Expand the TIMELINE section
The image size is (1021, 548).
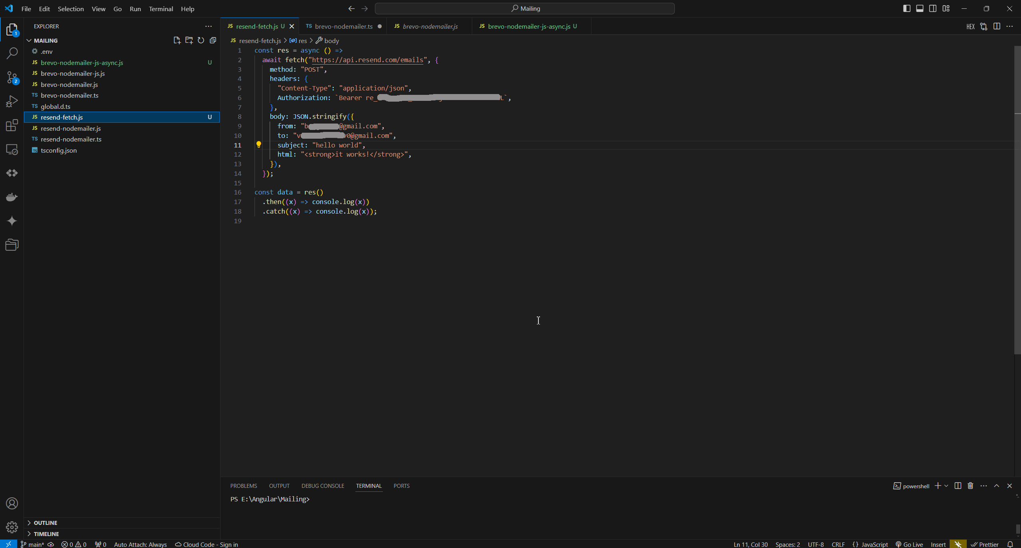[x=46, y=534]
